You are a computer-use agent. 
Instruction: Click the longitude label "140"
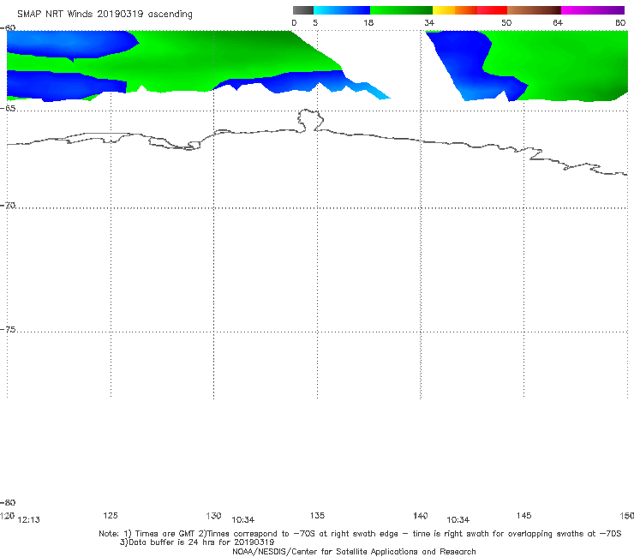point(421,516)
